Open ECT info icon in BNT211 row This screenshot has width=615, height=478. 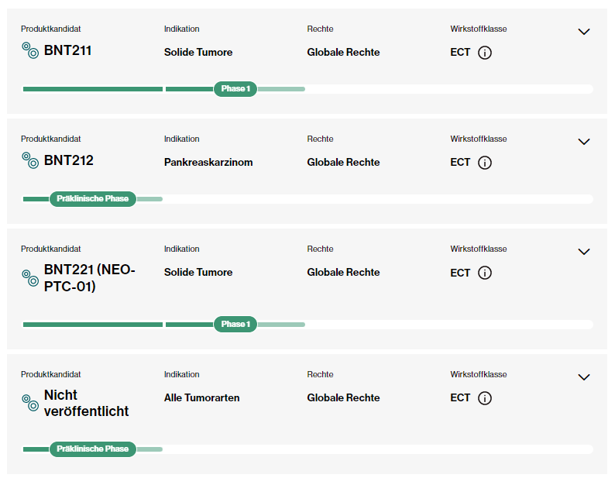coord(485,53)
